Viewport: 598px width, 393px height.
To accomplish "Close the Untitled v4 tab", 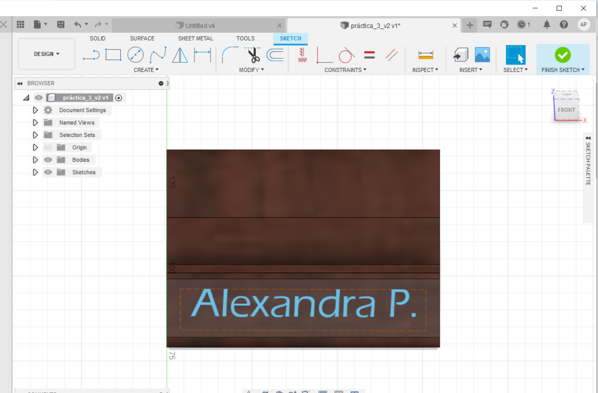I will tap(280, 26).
